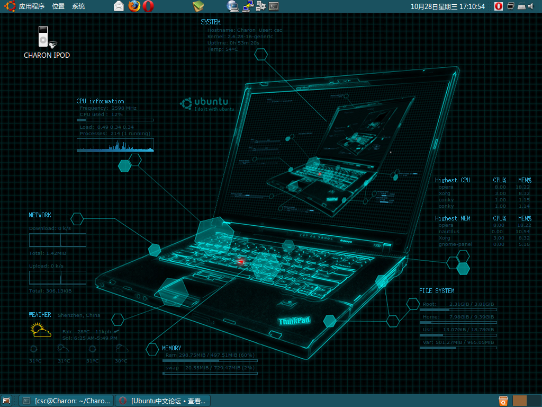The height and width of the screenshot is (407, 542).
Task: Open the gears settings launcher icon
Action: 261,6
